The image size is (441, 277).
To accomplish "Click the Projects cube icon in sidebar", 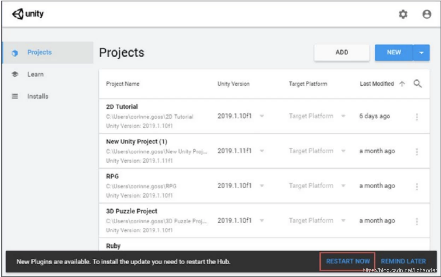I will [x=15, y=53].
